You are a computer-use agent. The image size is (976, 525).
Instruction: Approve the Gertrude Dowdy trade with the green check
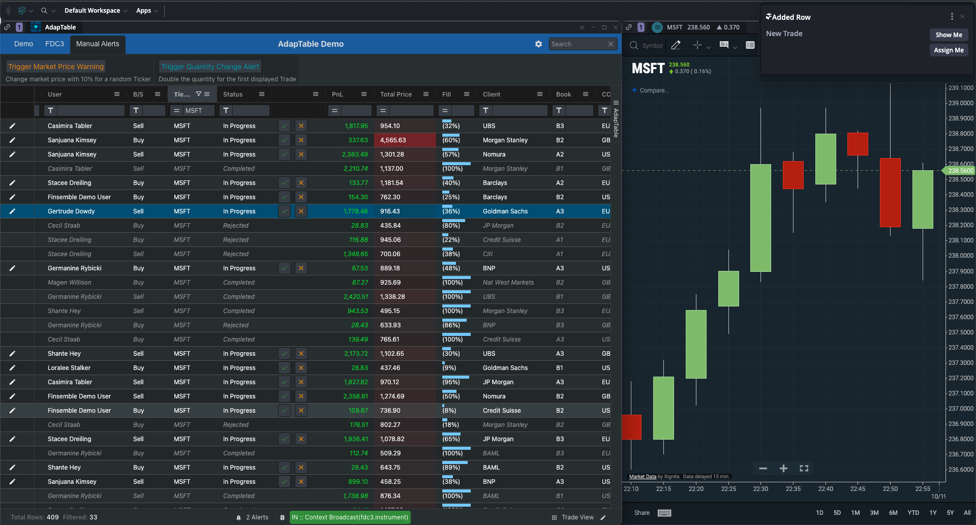[284, 211]
